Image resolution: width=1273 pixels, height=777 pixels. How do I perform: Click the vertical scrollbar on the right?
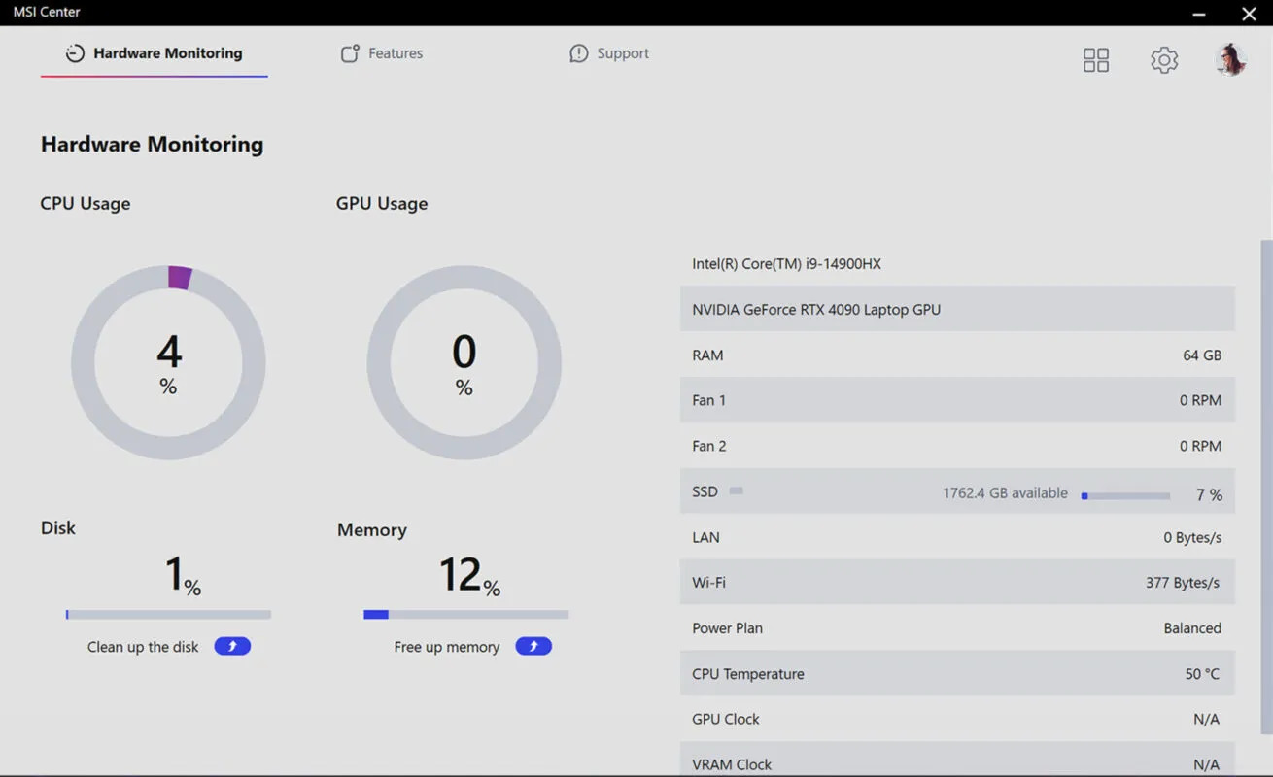pos(1265,486)
